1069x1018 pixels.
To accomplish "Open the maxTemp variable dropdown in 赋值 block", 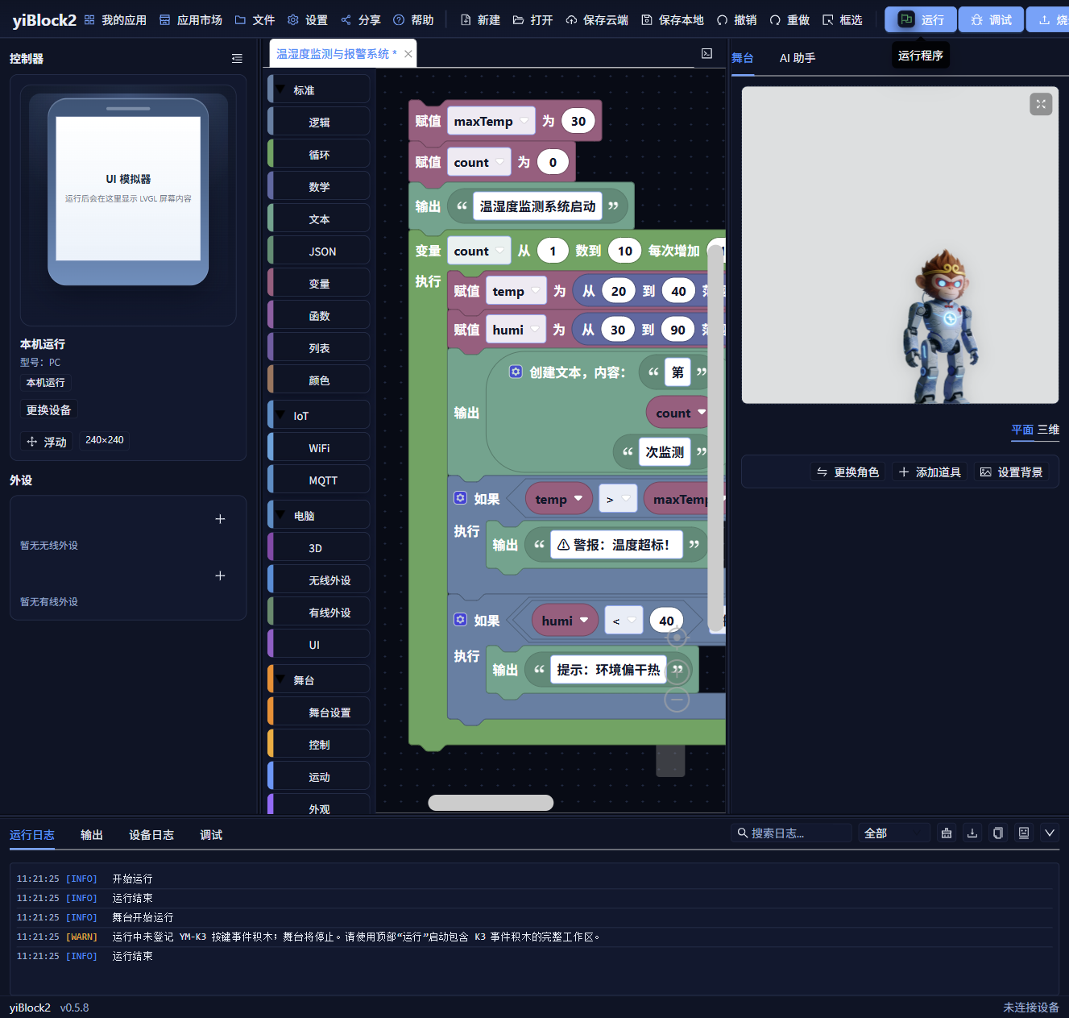I will pos(491,121).
